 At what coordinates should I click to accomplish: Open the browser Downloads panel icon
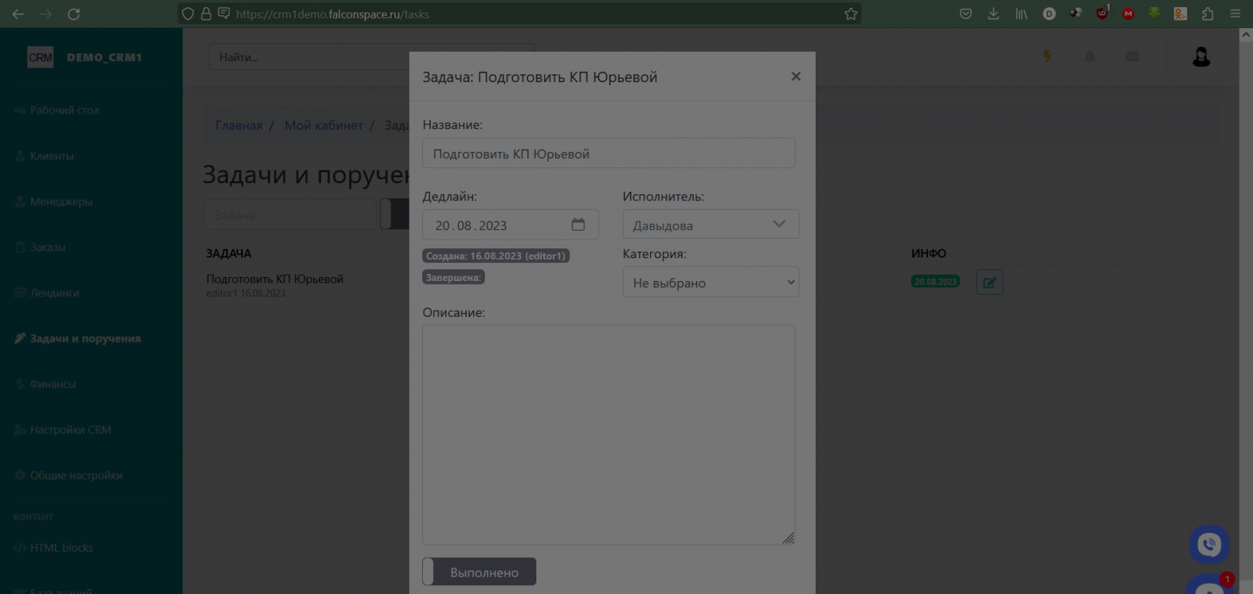993,14
